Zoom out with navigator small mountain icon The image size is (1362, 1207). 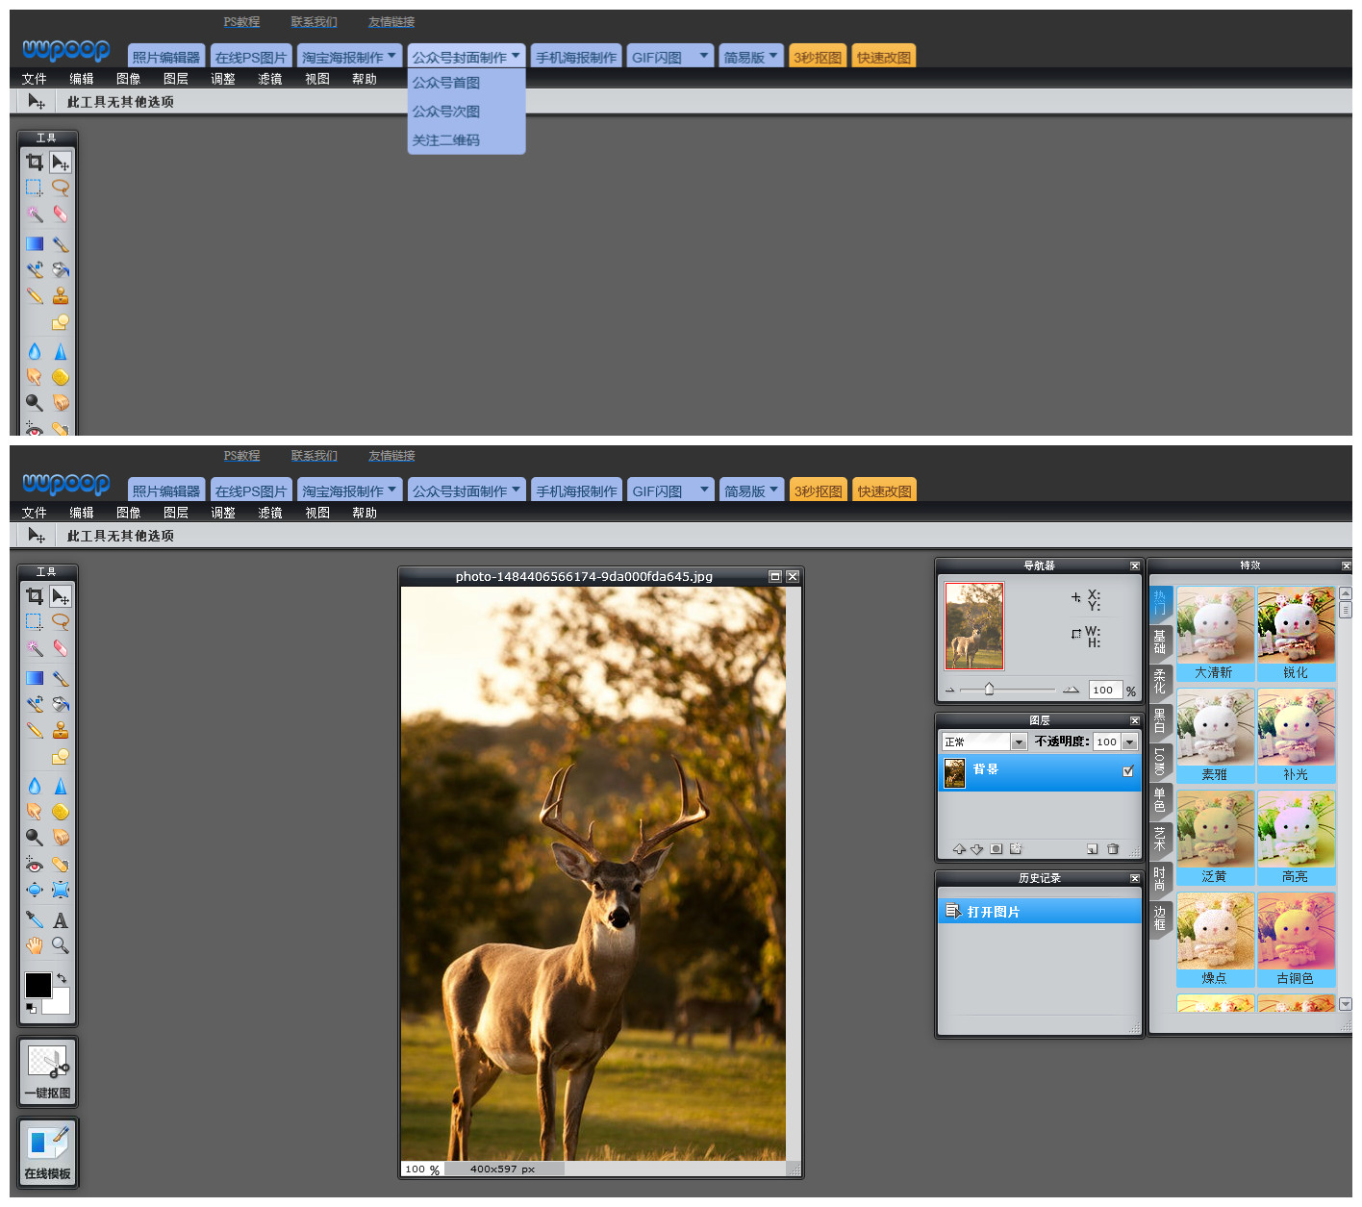(950, 690)
